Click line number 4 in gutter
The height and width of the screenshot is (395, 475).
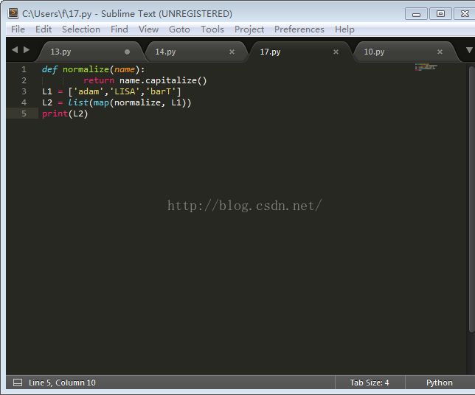click(24, 102)
